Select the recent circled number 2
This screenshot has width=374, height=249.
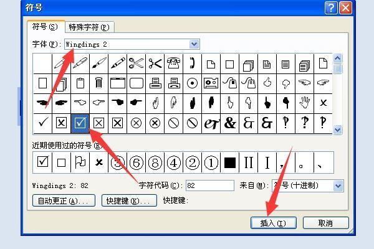192,162
